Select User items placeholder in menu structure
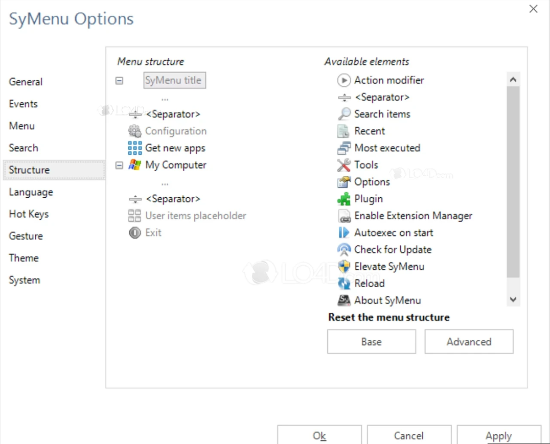The image size is (550, 444). (195, 216)
